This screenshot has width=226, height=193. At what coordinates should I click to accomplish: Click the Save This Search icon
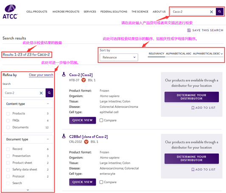189,30
